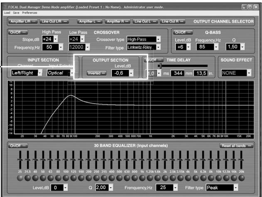Select the 160 Hz band round button

(x=81, y=178)
